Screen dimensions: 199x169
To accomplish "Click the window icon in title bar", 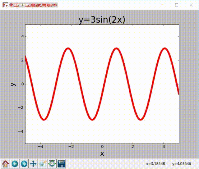I will point(5,5).
